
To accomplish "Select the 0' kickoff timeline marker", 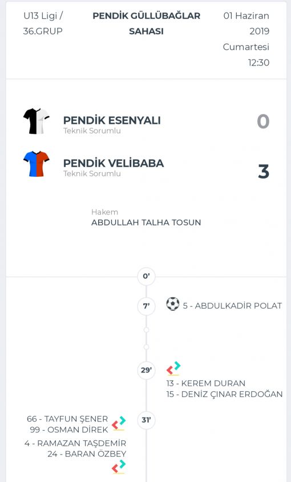I will [x=147, y=276].
